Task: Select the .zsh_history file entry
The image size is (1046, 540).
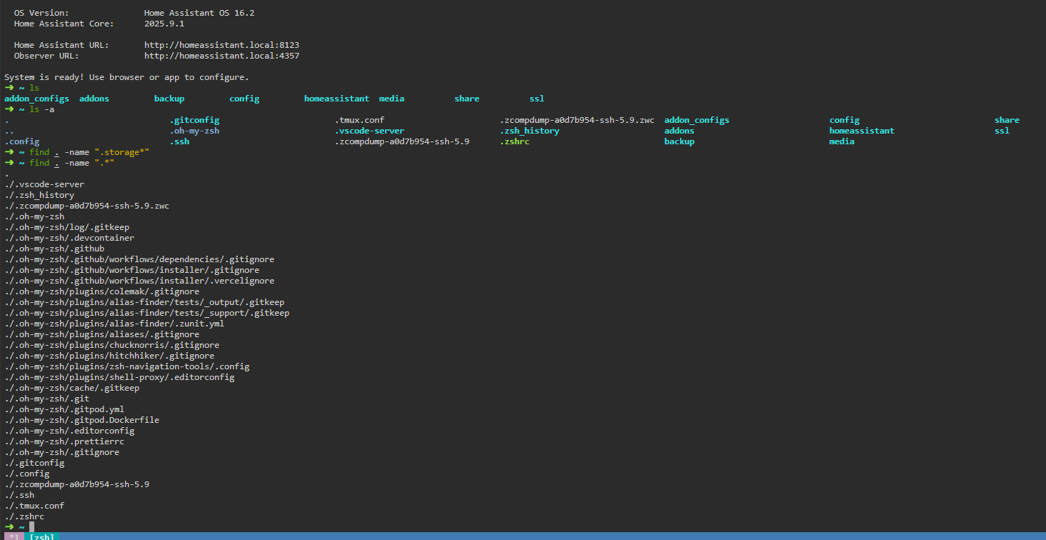Action: 529,130
